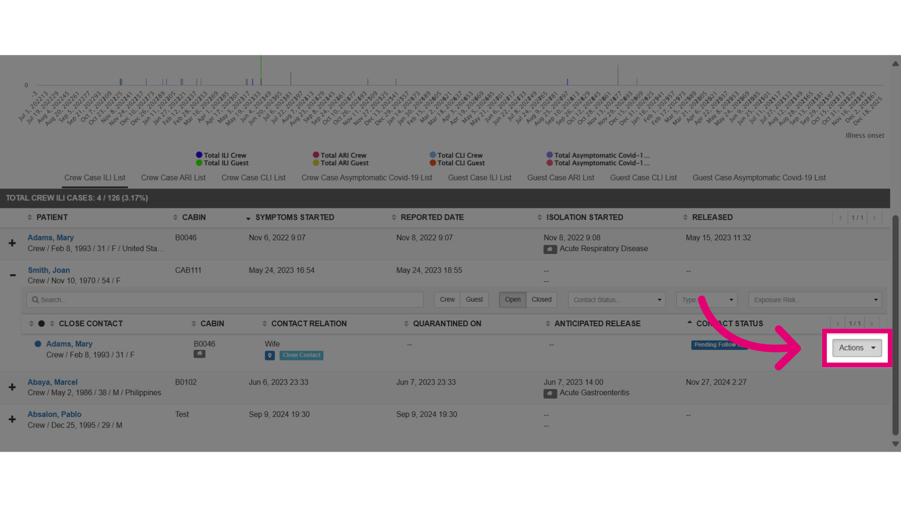Click isolation icon beside Acute Respiratory Disease

click(x=550, y=249)
